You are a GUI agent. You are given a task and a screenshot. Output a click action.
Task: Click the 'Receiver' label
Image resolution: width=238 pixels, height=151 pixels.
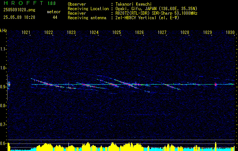(x=77, y=13)
